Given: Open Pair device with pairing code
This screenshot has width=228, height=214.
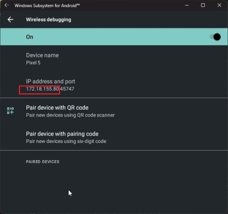Looking at the screenshot, I should point(114,137).
